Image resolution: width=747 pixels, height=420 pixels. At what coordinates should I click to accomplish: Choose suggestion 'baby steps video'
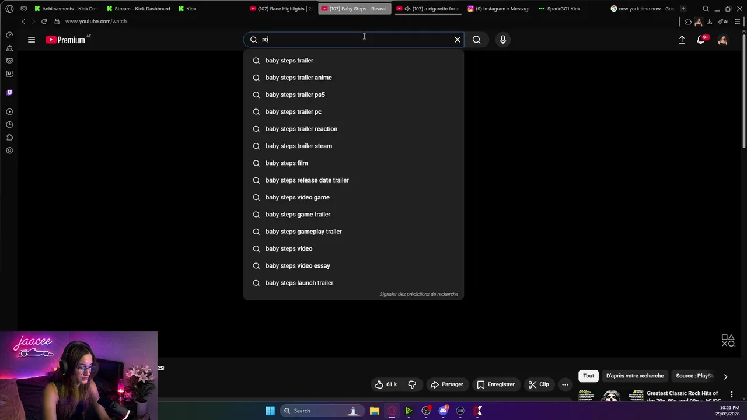coord(354,249)
